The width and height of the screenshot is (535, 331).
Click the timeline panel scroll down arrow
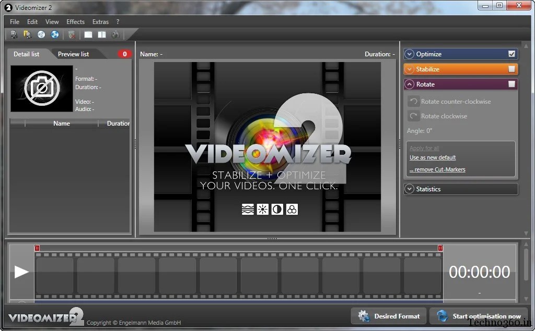[x=526, y=299]
